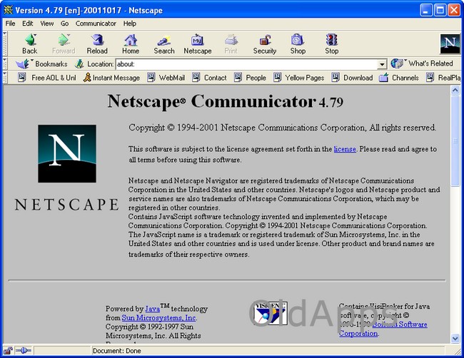Open the Communicator menu
This screenshot has height=358, width=464.
pos(96,24)
